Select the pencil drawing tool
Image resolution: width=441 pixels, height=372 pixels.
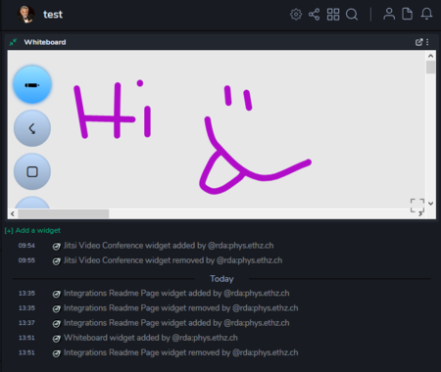pyautogui.click(x=32, y=85)
